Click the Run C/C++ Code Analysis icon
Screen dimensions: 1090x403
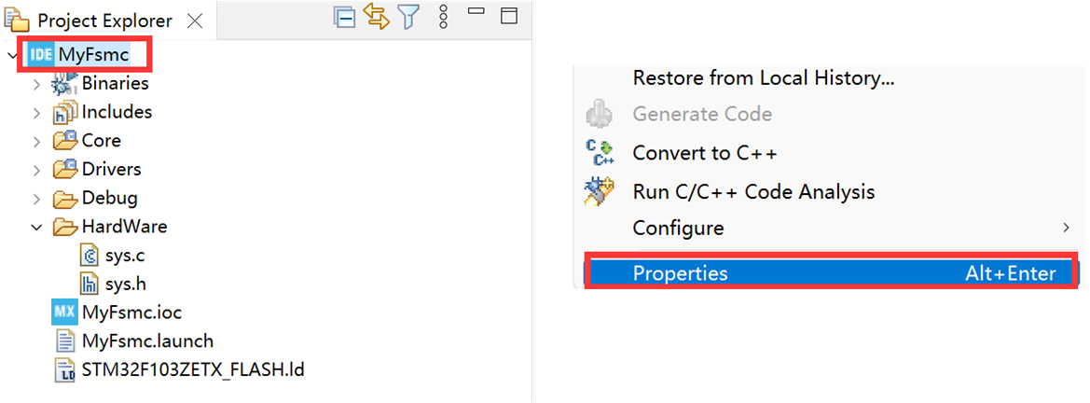pyautogui.click(x=598, y=191)
